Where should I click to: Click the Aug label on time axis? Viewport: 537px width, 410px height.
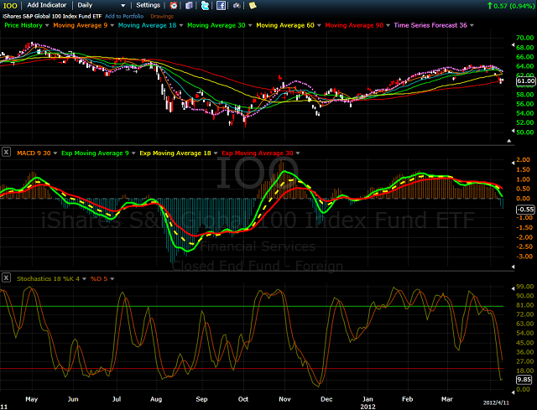tap(156, 399)
